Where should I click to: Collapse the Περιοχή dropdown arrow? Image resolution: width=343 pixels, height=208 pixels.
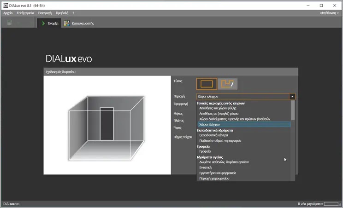[x=292, y=97]
